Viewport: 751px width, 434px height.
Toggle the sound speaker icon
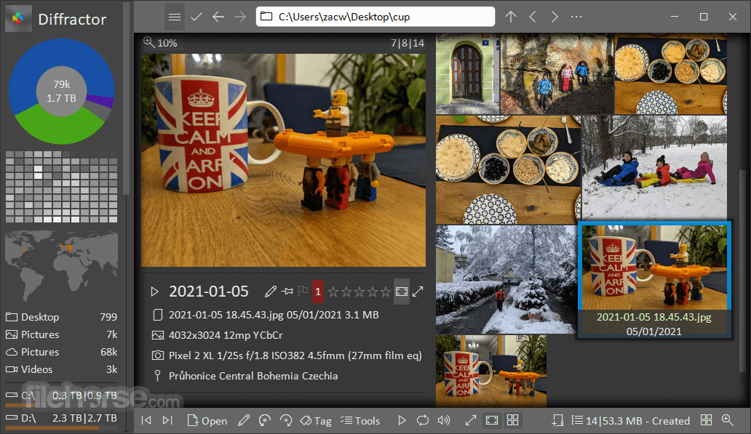444,421
